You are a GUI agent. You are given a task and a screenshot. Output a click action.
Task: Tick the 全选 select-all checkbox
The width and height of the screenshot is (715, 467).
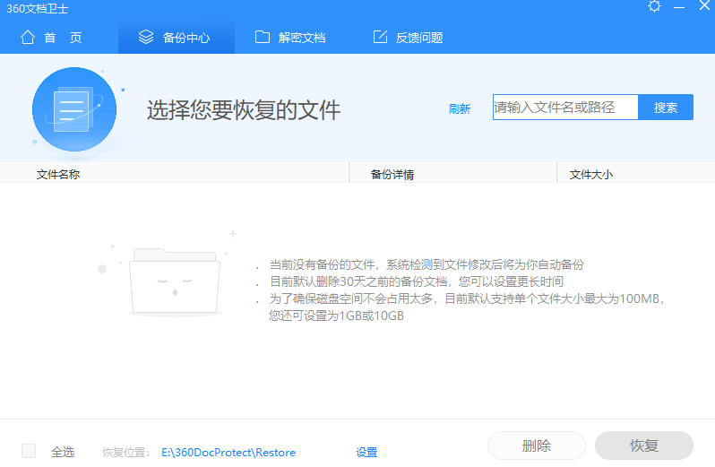[29, 451]
